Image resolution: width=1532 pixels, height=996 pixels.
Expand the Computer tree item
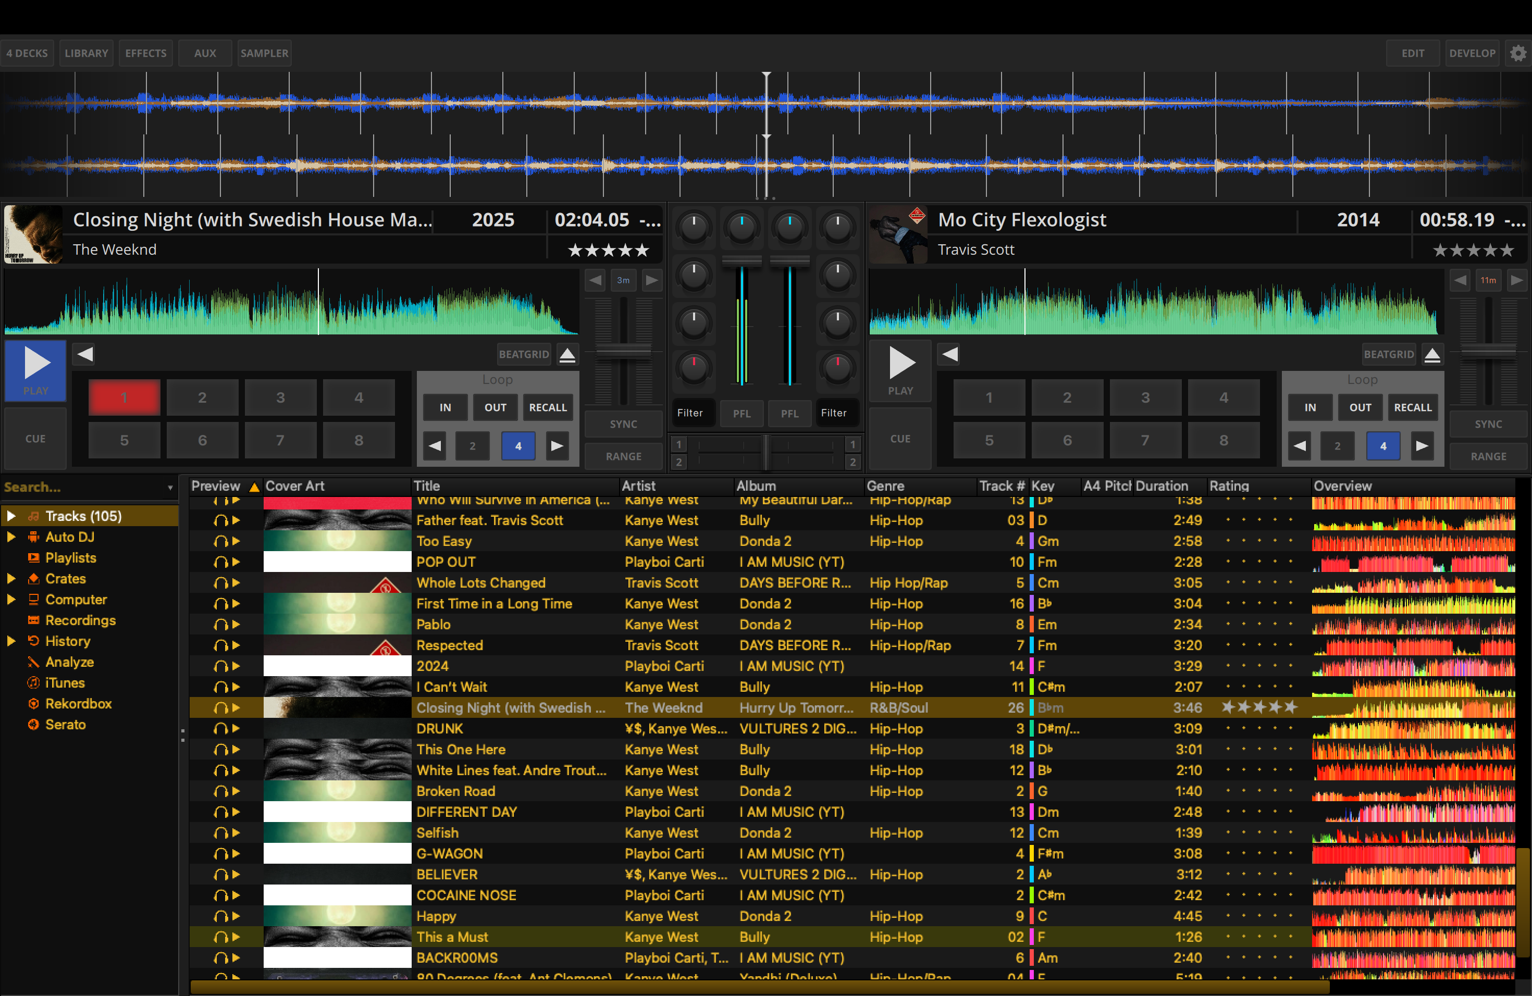point(11,600)
